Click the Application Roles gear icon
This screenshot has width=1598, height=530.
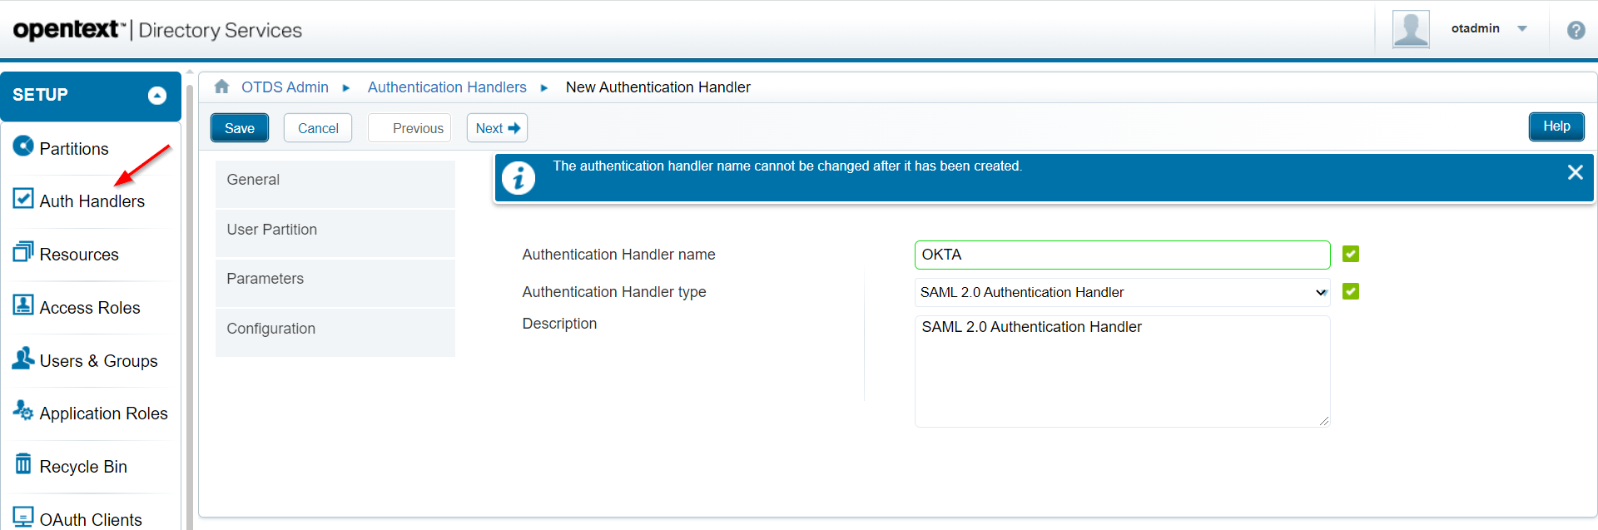click(23, 410)
